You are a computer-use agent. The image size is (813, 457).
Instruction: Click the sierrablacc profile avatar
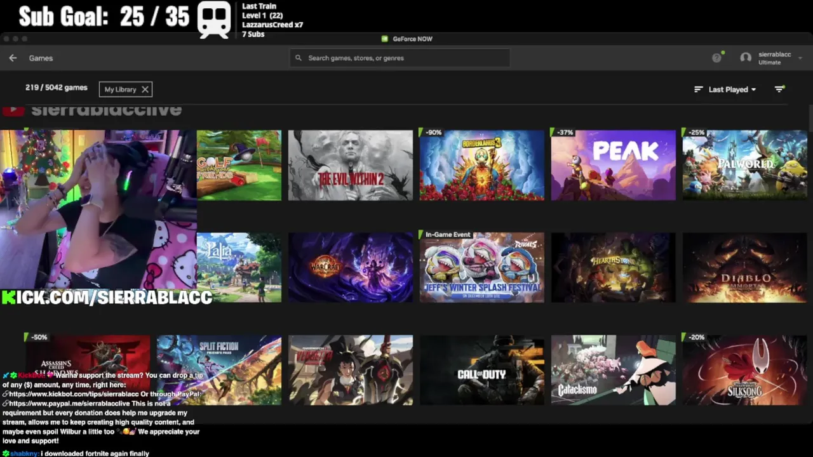746,58
